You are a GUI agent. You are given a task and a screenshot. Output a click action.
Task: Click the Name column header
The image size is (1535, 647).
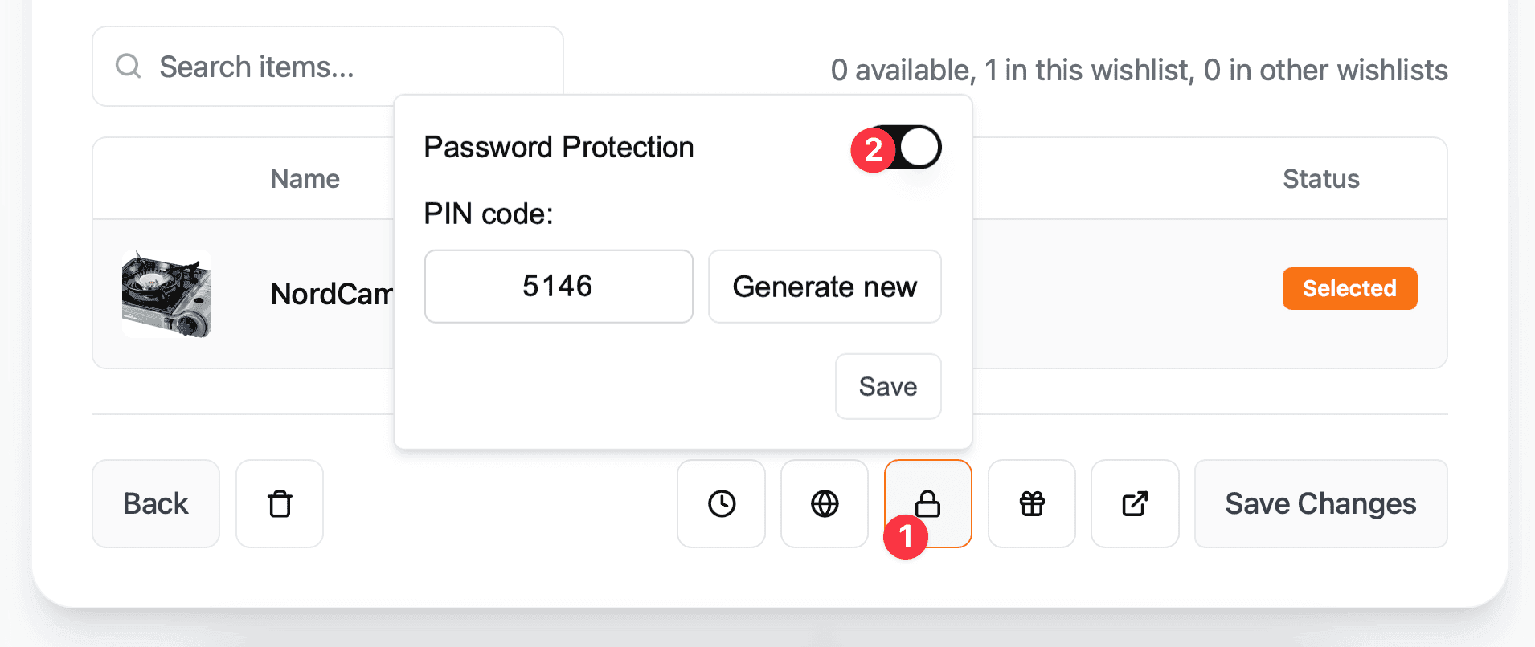305,179
